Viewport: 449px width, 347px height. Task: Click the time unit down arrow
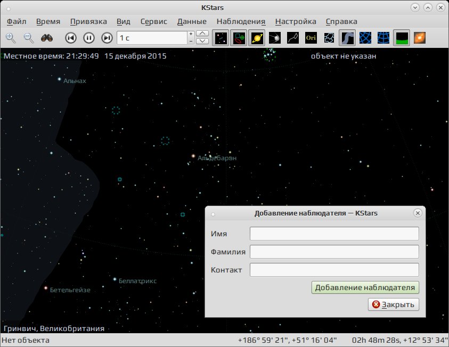tap(202, 41)
